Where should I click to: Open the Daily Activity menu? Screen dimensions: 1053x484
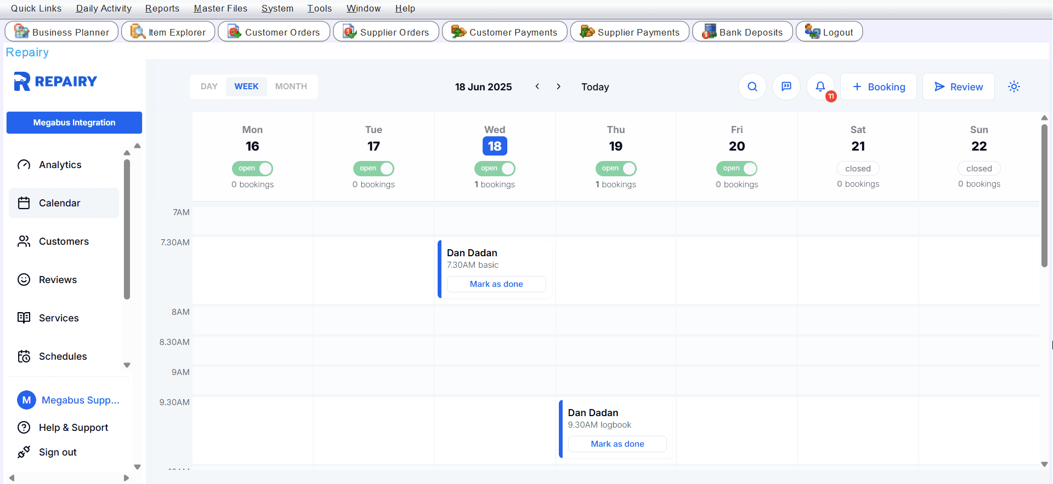(x=104, y=8)
